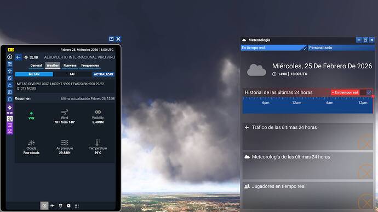This screenshot has width=378, height=212.
Task: Expand Tráfico de las últimas 24 horas
Action: point(308,136)
